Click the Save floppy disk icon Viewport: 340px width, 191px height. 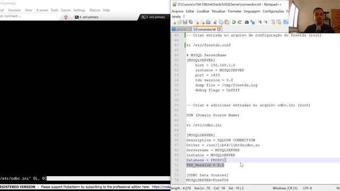point(185,22)
